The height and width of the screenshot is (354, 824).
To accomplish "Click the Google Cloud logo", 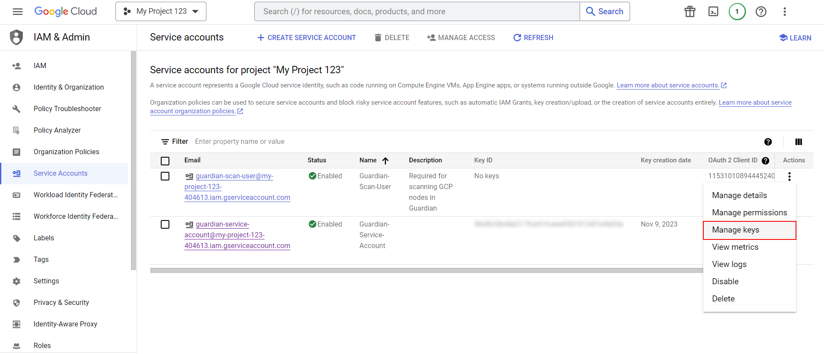I will point(66,12).
